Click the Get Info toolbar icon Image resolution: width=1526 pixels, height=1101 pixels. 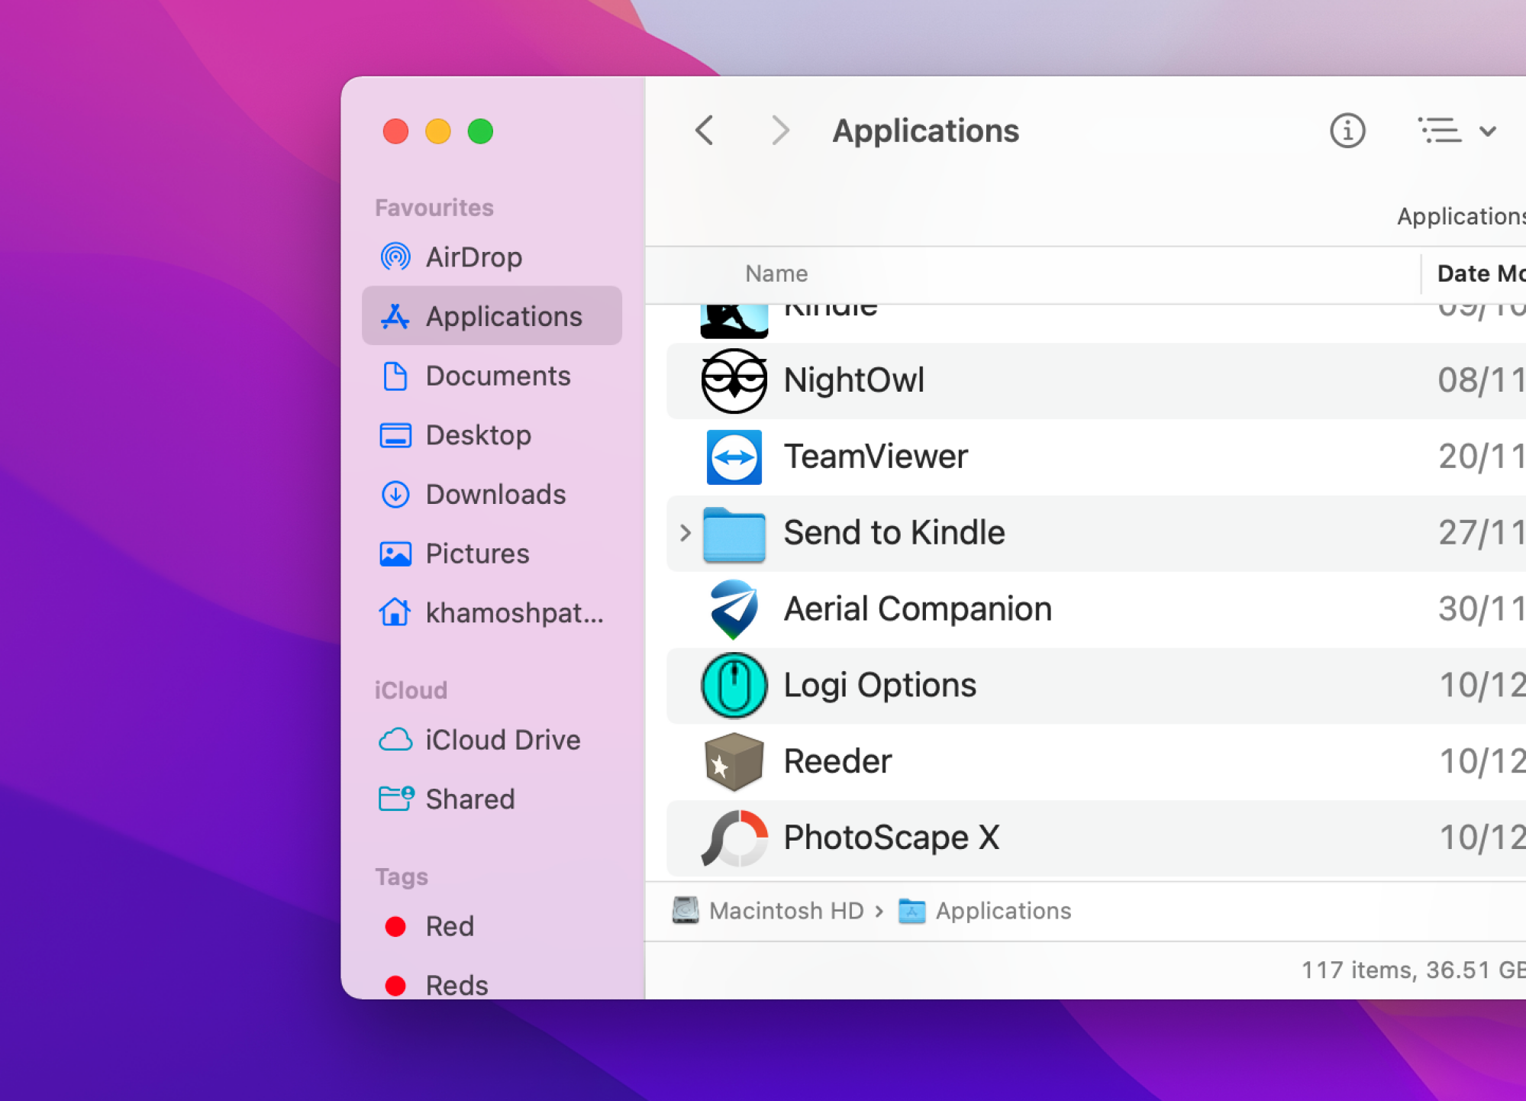[1347, 131]
